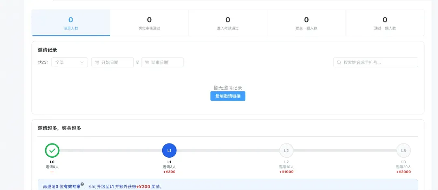Select the 通过一题人数 tab

tap(385, 23)
